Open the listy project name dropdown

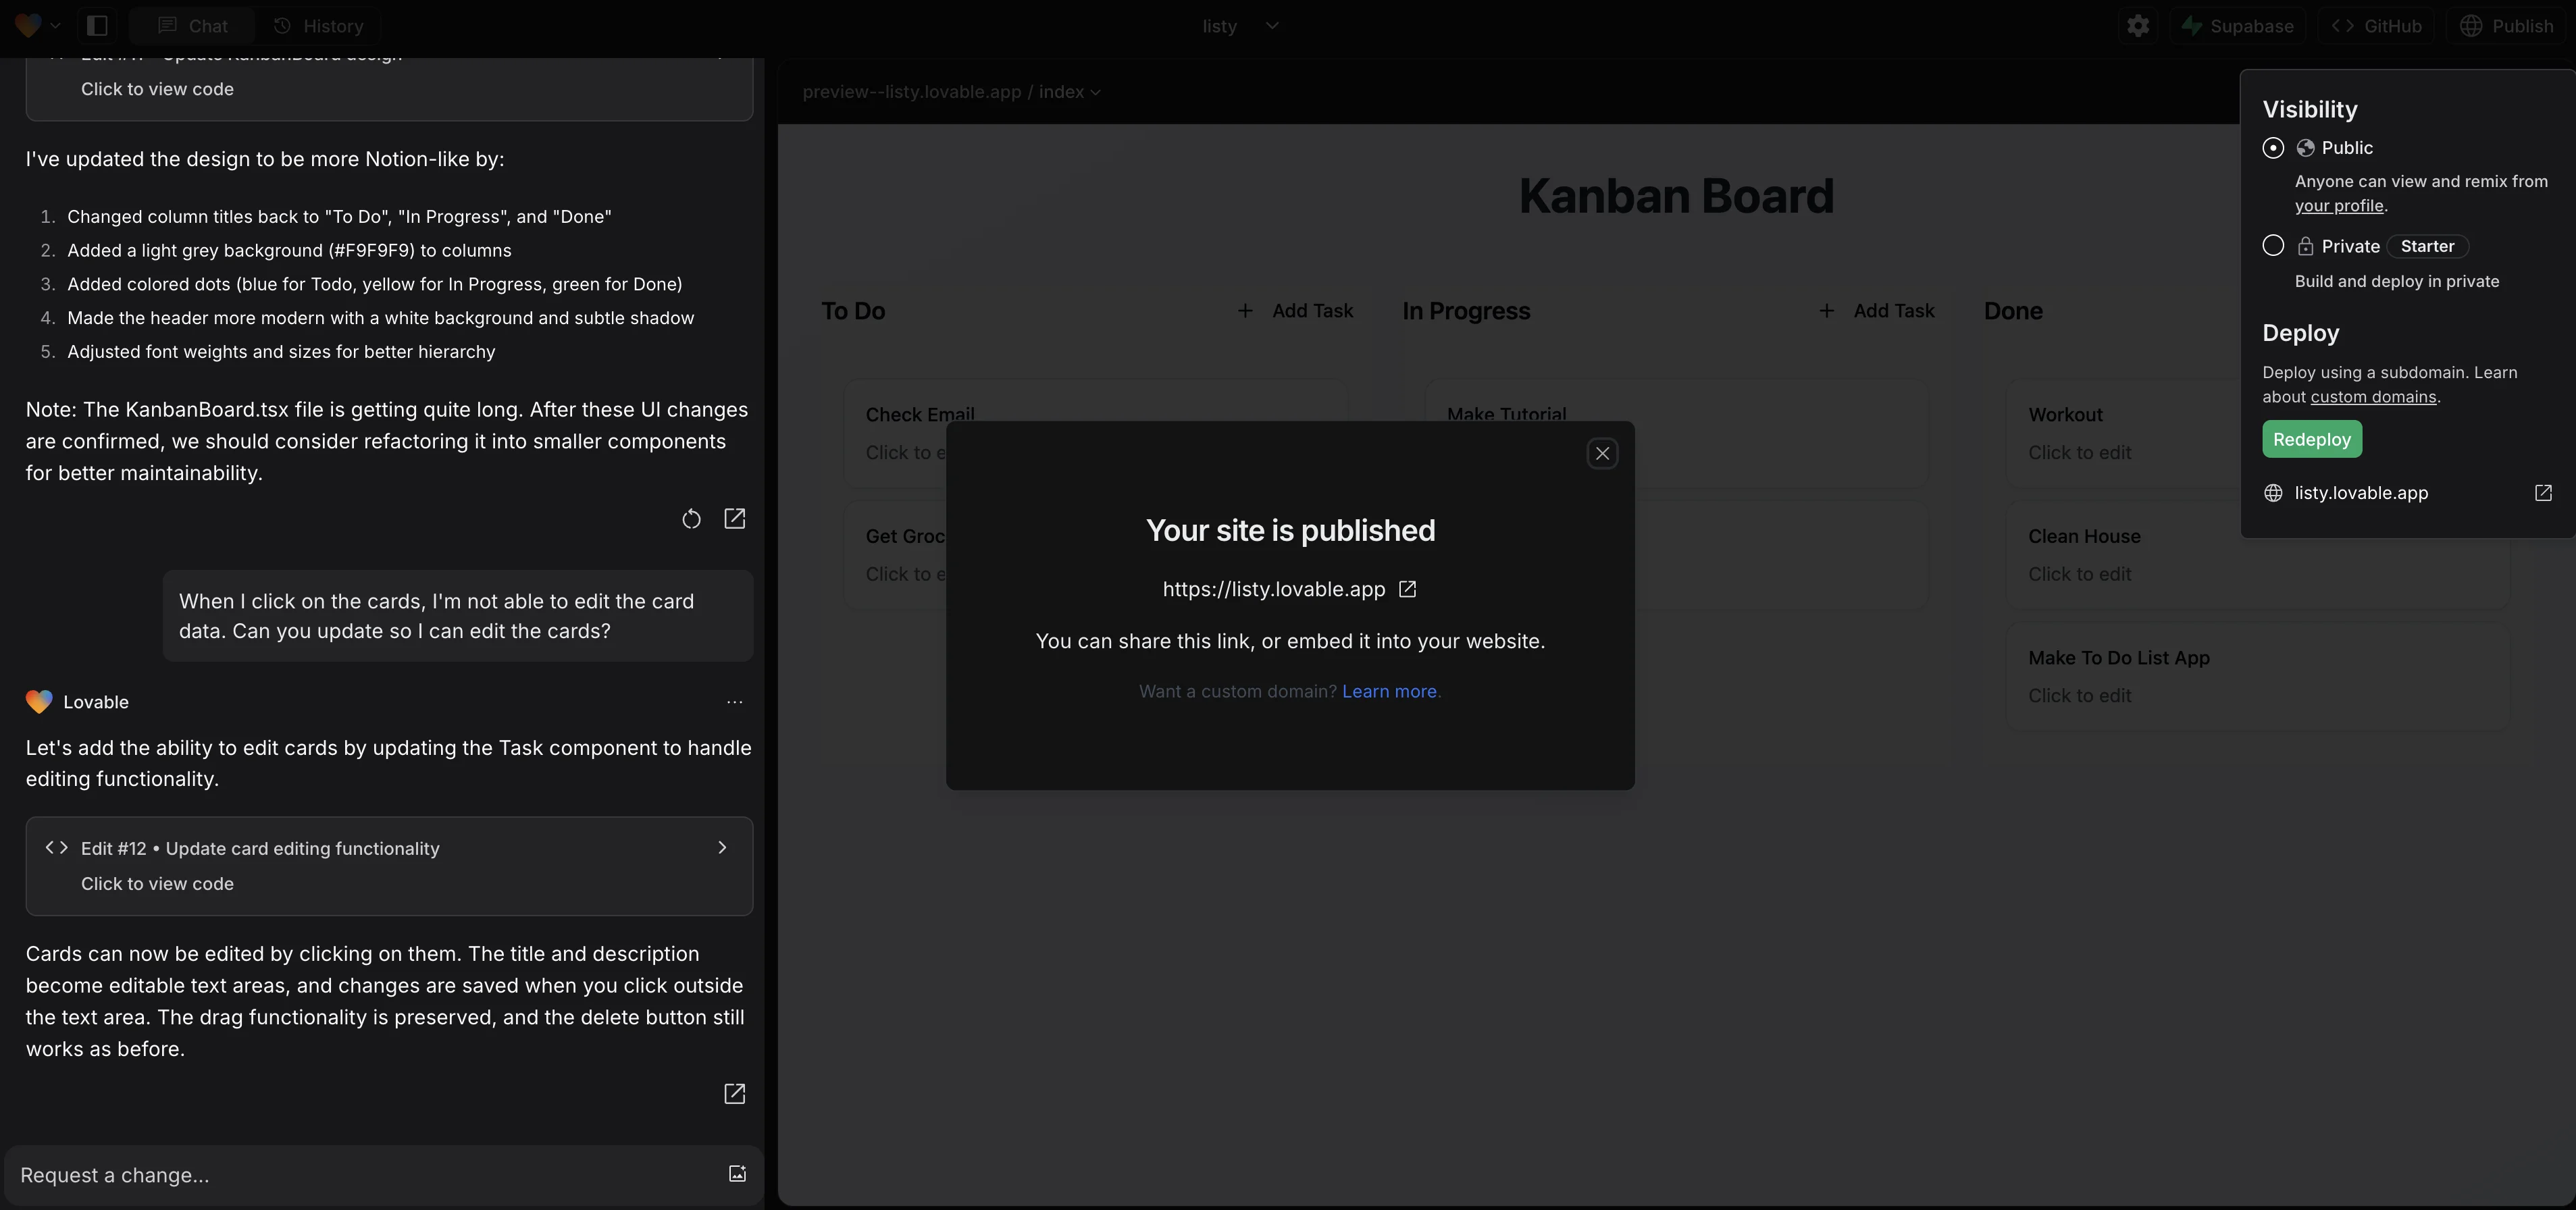1240,26
